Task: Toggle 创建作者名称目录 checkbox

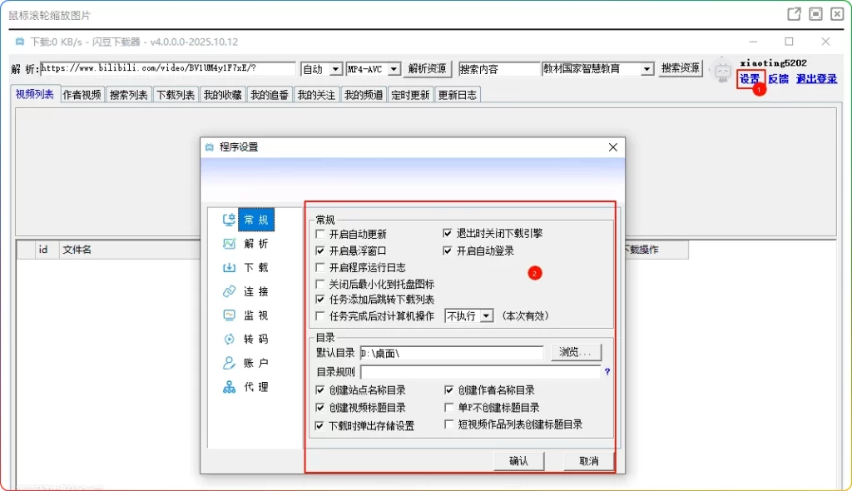Action: tap(449, 390)
